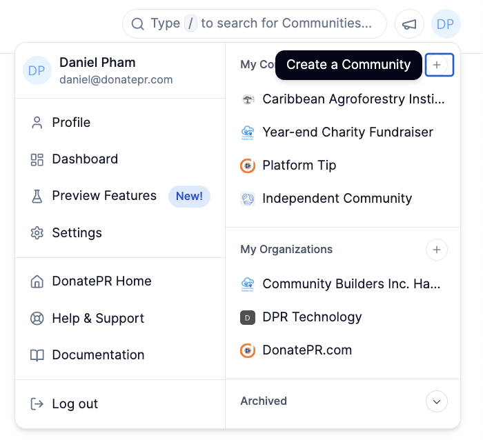Select Independent Community from the list

337,199
